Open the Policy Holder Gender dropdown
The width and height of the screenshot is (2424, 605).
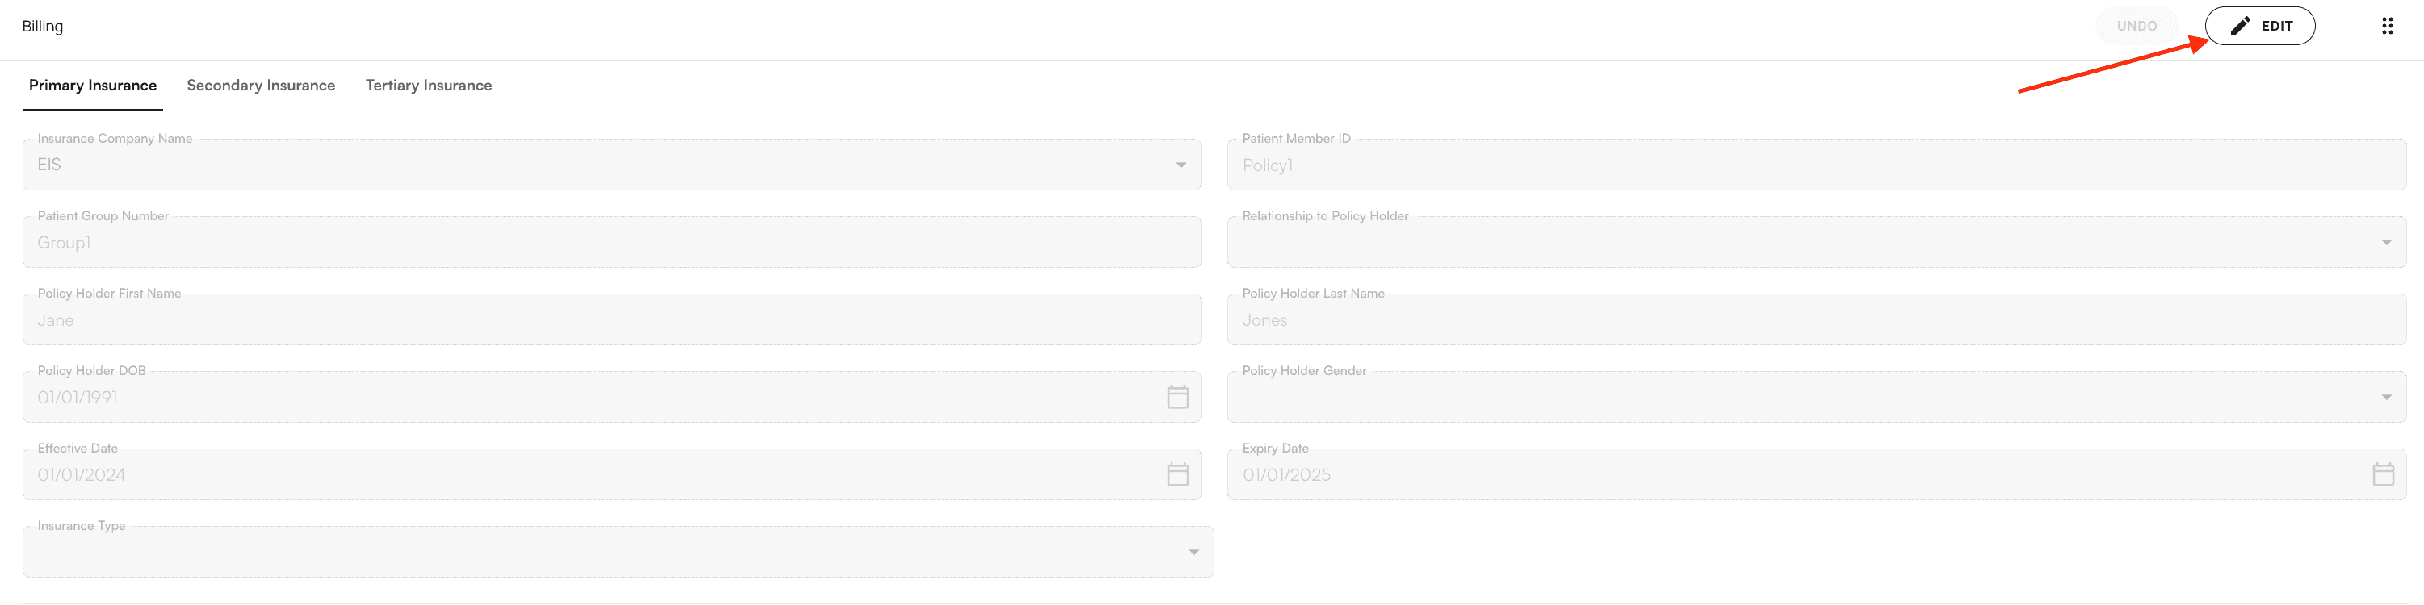pos(1815,398)
